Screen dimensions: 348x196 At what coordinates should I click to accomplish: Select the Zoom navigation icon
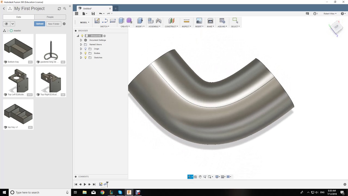(x=205, y=177)
